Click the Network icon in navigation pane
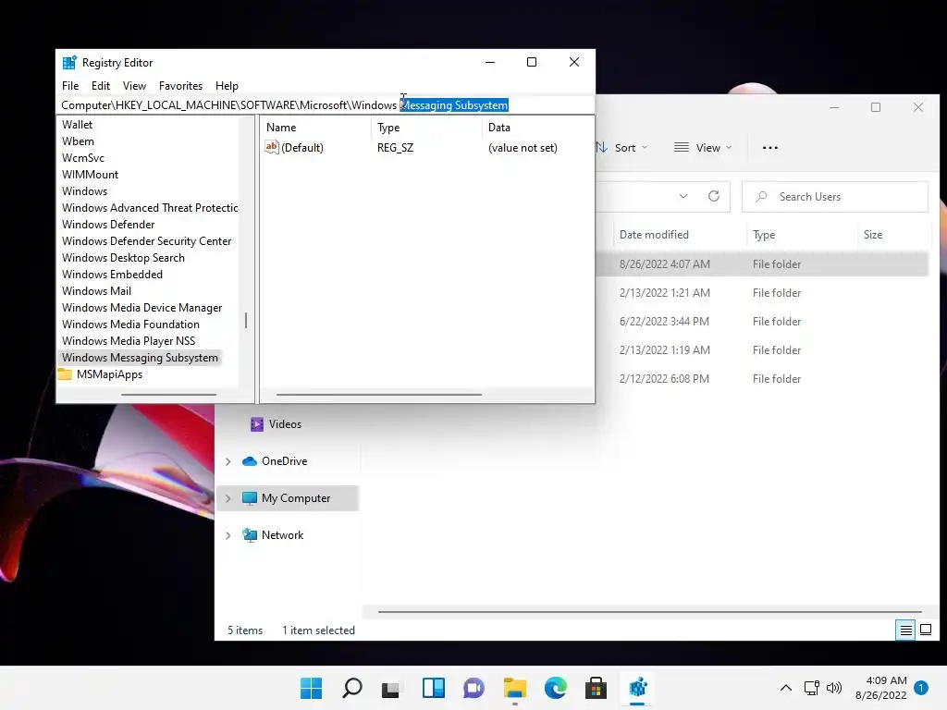Image resolution: width=947 pixels, height=710 pixels. click(250, 535)
